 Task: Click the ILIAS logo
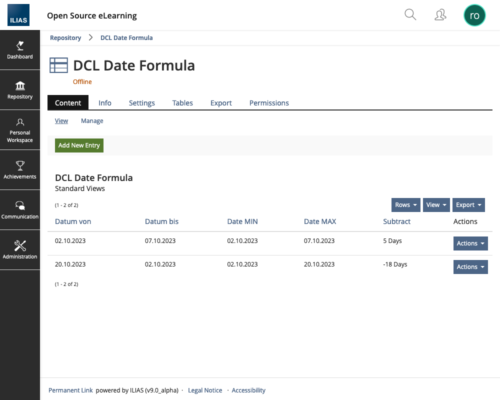(18, 15)
